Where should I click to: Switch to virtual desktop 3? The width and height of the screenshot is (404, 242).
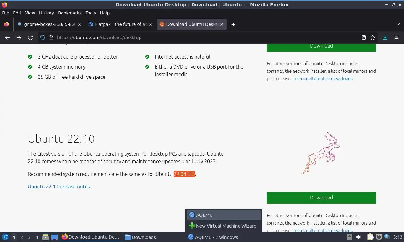click(x=29, y=237)
